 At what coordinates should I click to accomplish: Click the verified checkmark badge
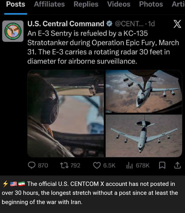click(x=109, y=24)
